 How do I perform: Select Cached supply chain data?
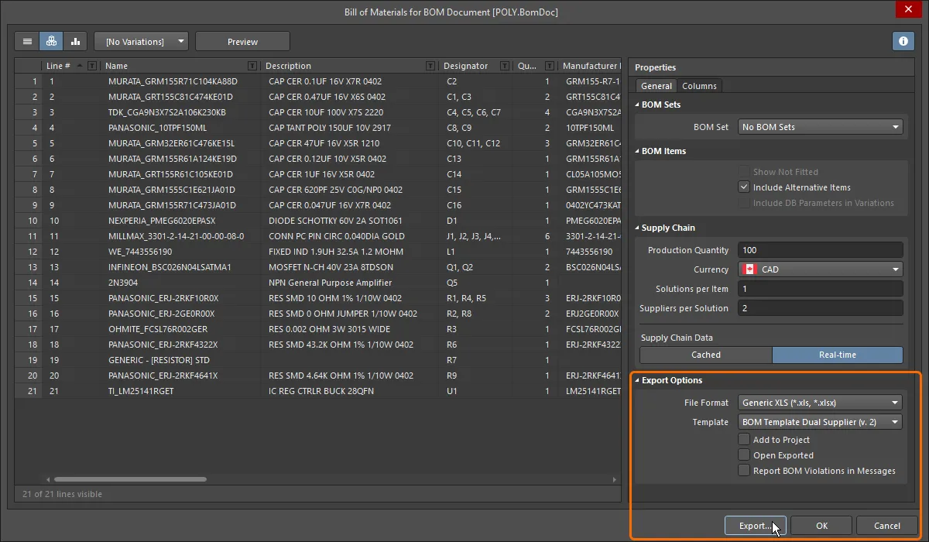click(x=705, y=355)
